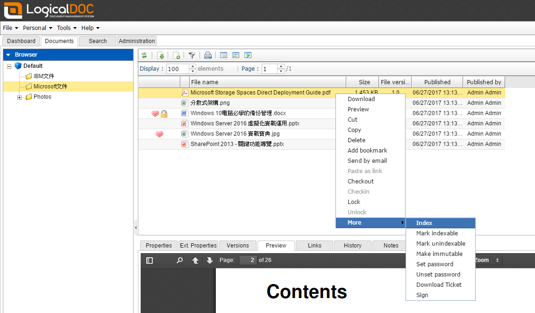Sort by the File name column header
The width and height of the screenshot is (535, 313).
tap(267, 82)
